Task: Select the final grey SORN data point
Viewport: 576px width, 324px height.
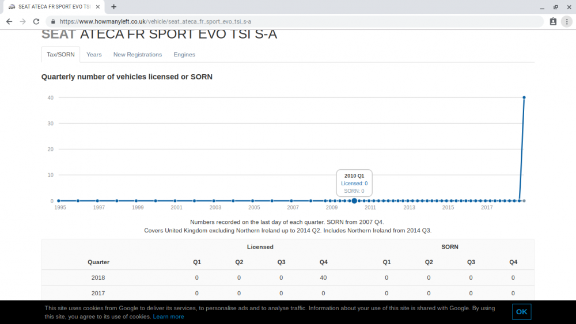Action: [x=524, y=201]
